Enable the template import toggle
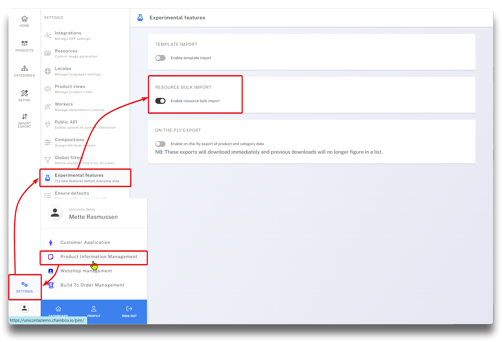Image resolution: width=502 pixels, height=342 pixels. point(160,58)
